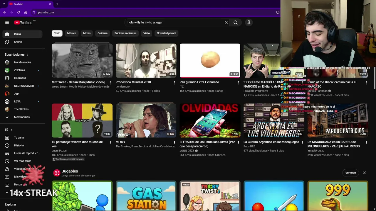Open a new browser tab
The height and width of the screenshot is (211, 376).
[57, 4]
